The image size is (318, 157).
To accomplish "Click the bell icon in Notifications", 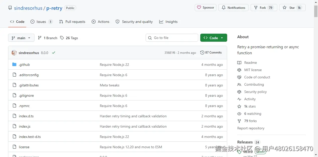I will coord(224,8).
